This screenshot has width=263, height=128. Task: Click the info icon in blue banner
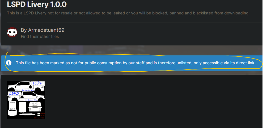(x=9, y=63)
